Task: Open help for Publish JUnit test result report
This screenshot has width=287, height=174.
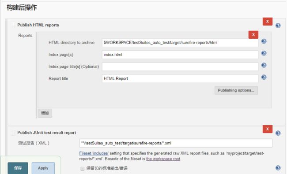Action: pyautogui.click(x=278, y=133)
